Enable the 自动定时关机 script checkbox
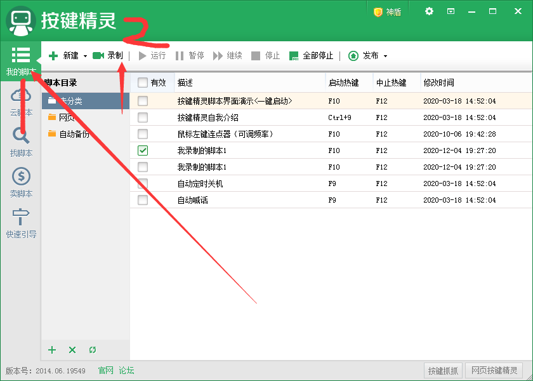Image resolution: width=533 pixels, height=381 pixels. 143,184
